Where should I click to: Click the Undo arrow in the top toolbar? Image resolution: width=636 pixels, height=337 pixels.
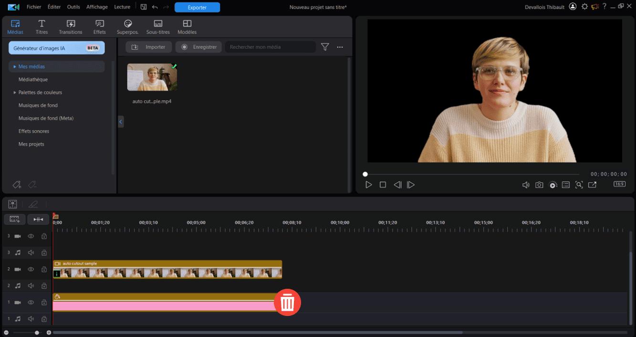(x=156, y=7)
